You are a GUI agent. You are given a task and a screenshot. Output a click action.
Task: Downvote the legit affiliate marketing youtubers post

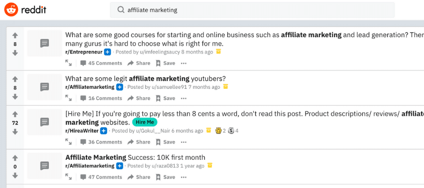point(15,96)
